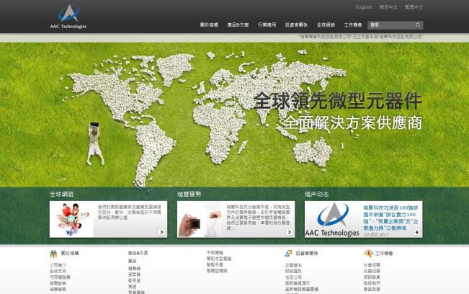Screen dimensions: 469x294
Task: Open the AAC Technologies news thumbnail
Action: 332,220
